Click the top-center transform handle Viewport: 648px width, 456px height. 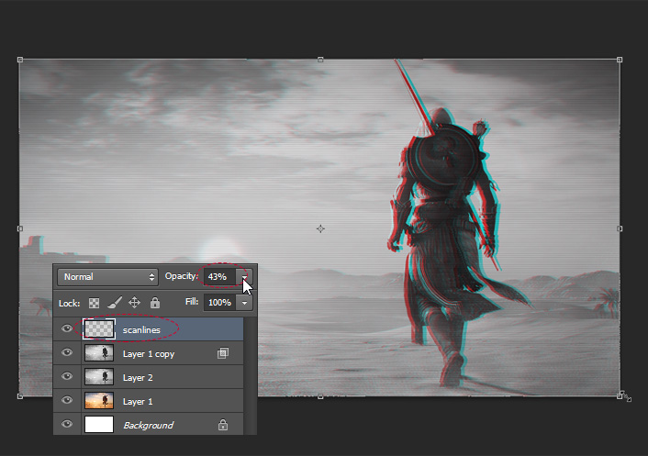[320, 60]
